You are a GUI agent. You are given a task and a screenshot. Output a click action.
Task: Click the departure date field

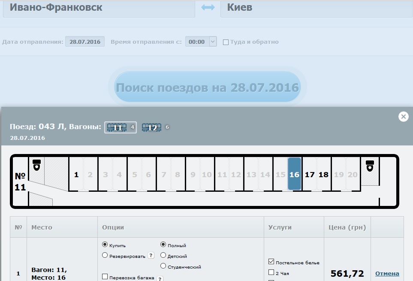click(x=85, y=42)
